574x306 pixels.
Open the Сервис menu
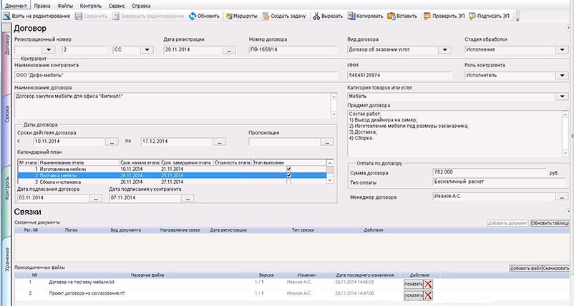[x=117, y=6]
